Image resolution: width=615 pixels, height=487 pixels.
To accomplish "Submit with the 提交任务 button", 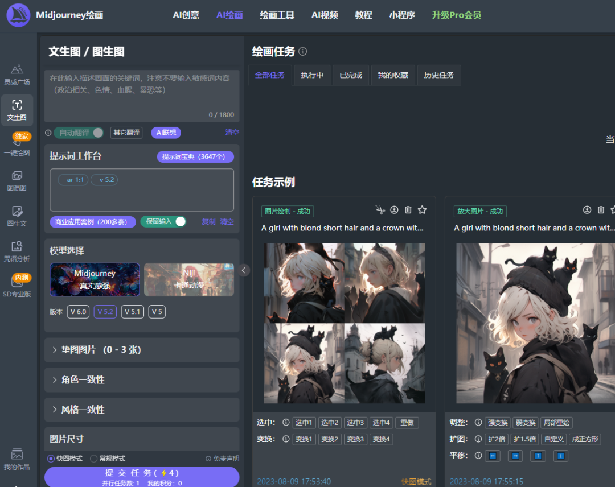I will 142,477.
